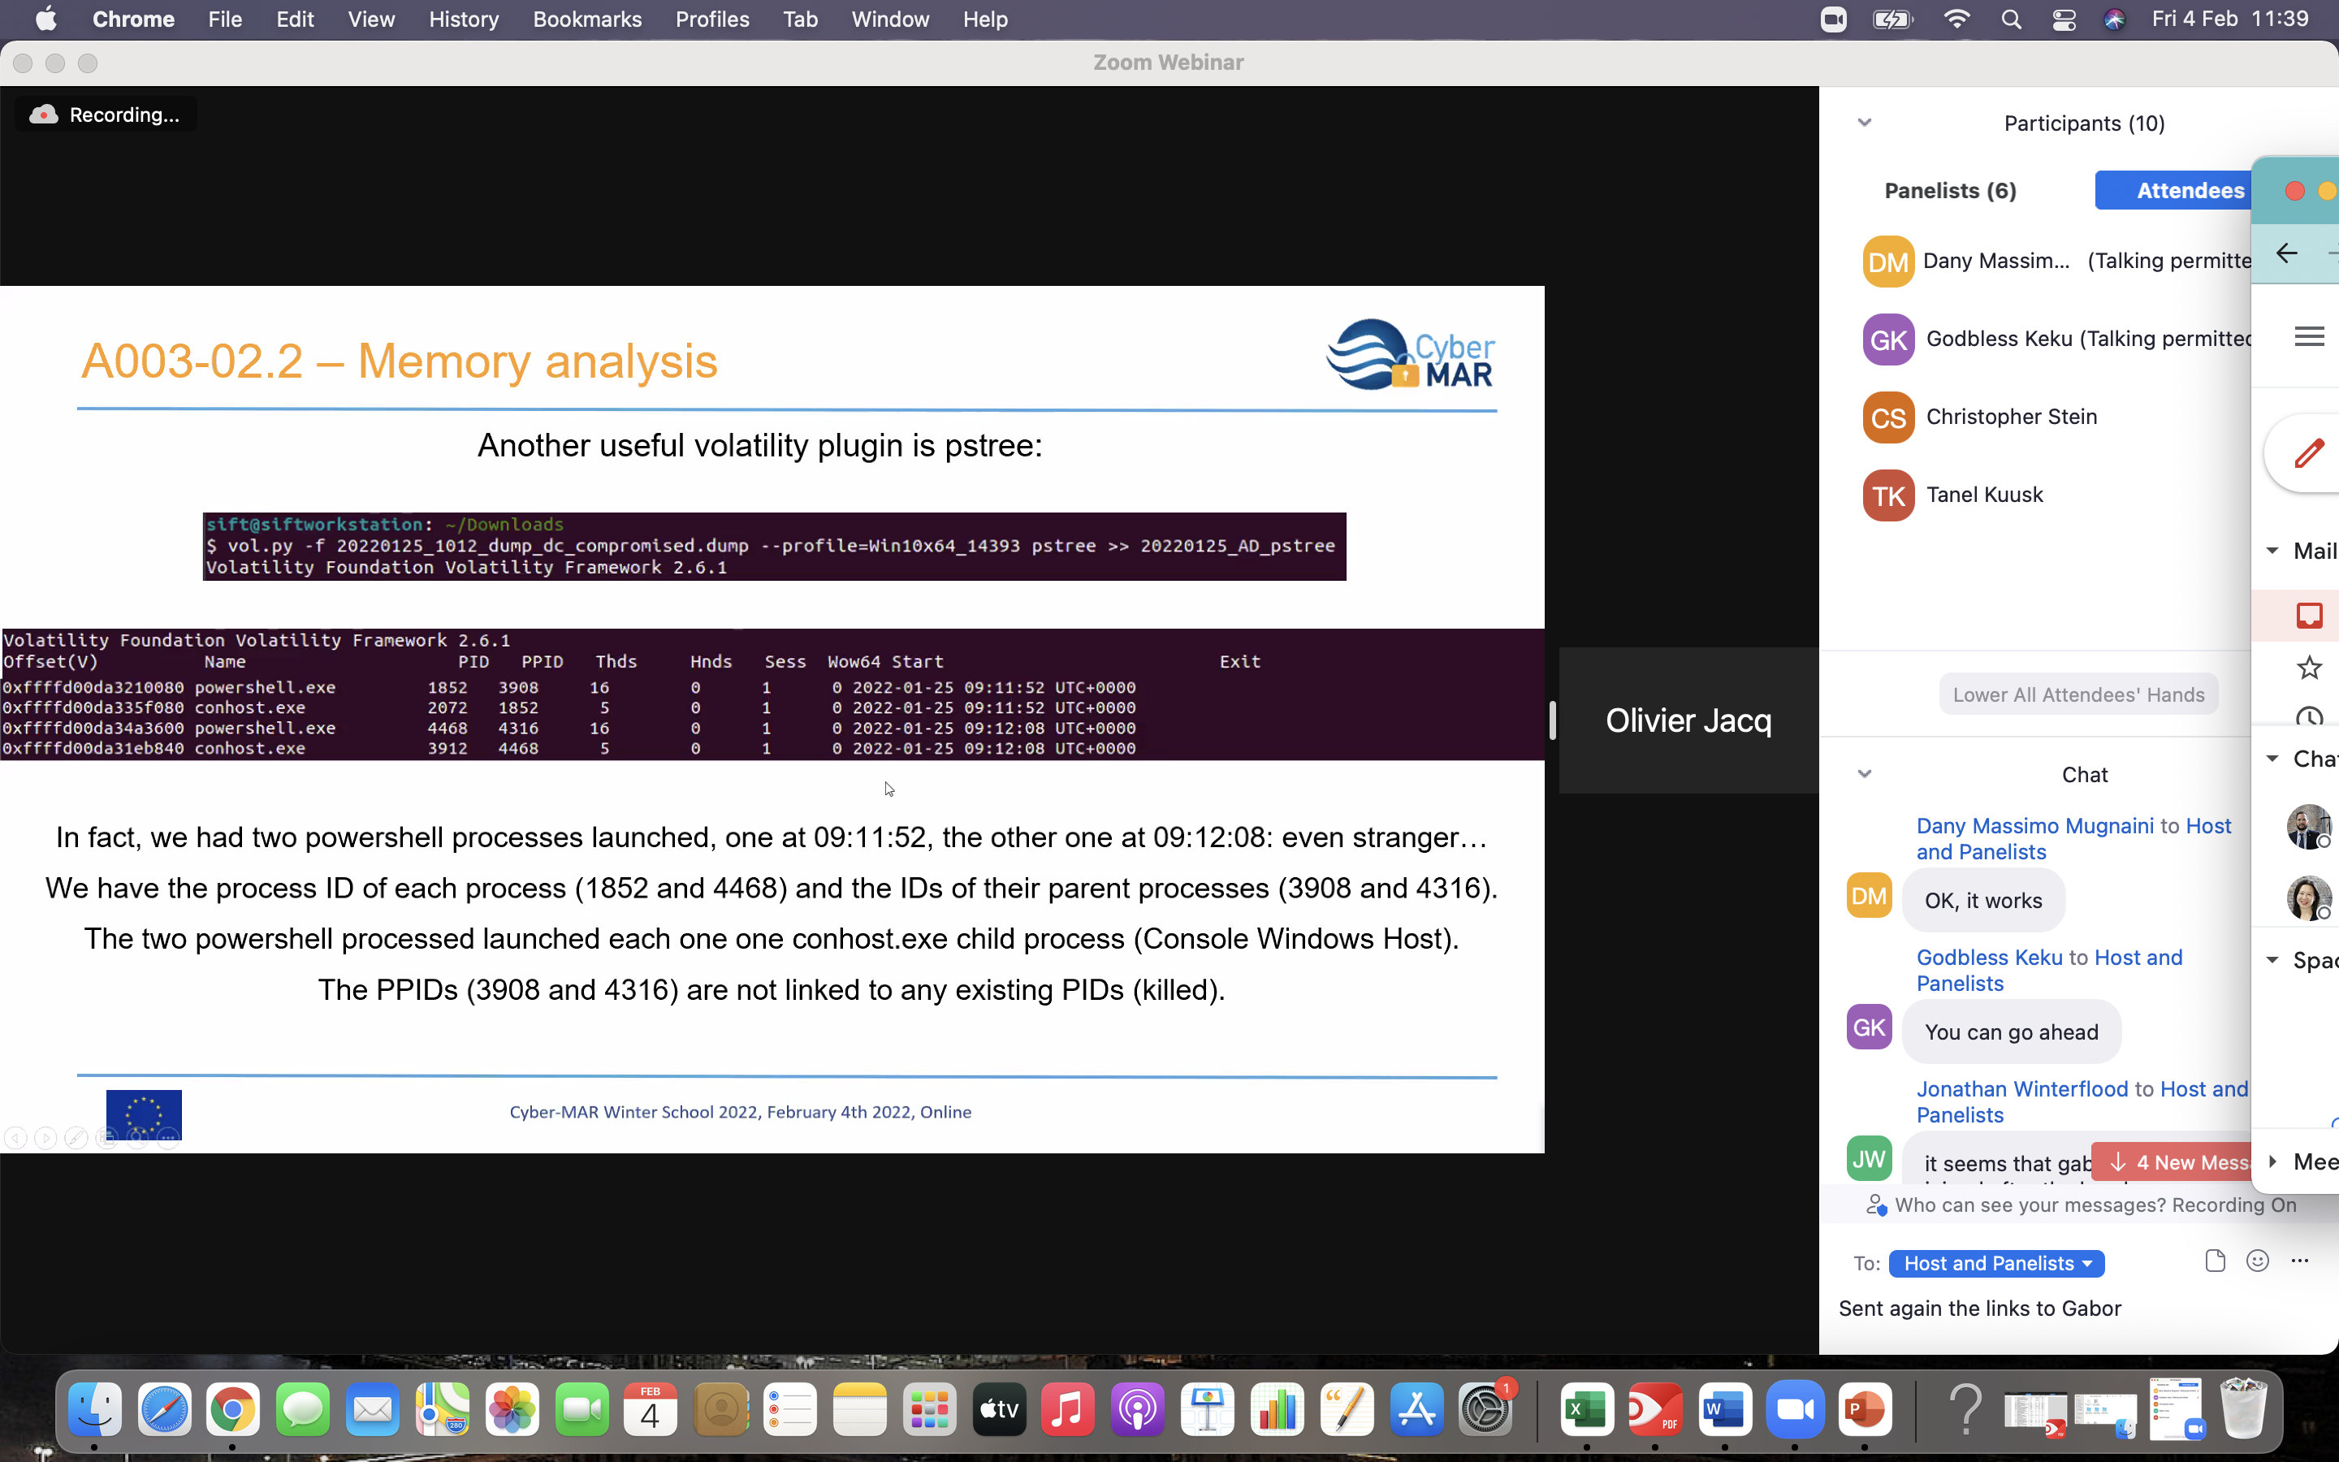The width and height of the screenshot is (2339, 1462).
Task: Open the emoji picker in chat
Action: (x=2257, y=1260)
